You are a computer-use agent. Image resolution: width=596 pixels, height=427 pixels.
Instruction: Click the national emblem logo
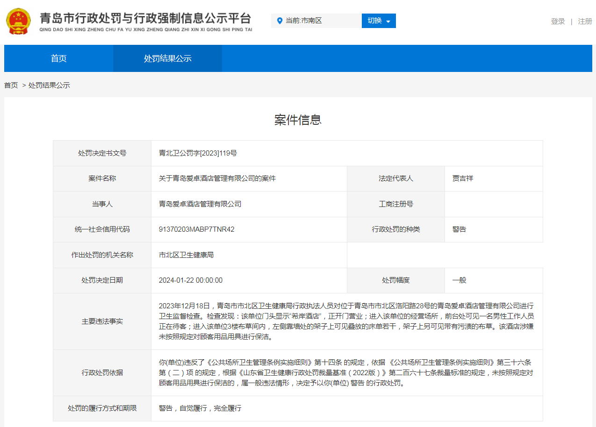[18, 21]
